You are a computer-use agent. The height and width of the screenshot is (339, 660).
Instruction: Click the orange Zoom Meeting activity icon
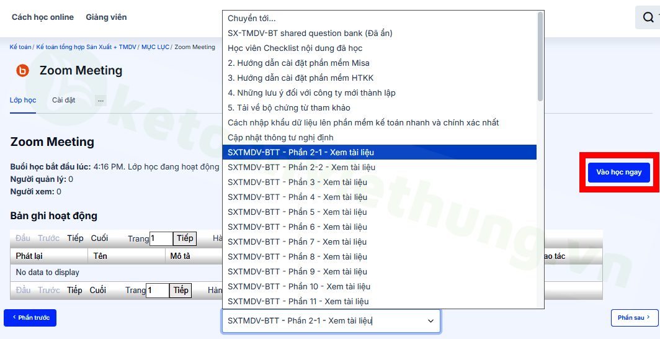22,71
